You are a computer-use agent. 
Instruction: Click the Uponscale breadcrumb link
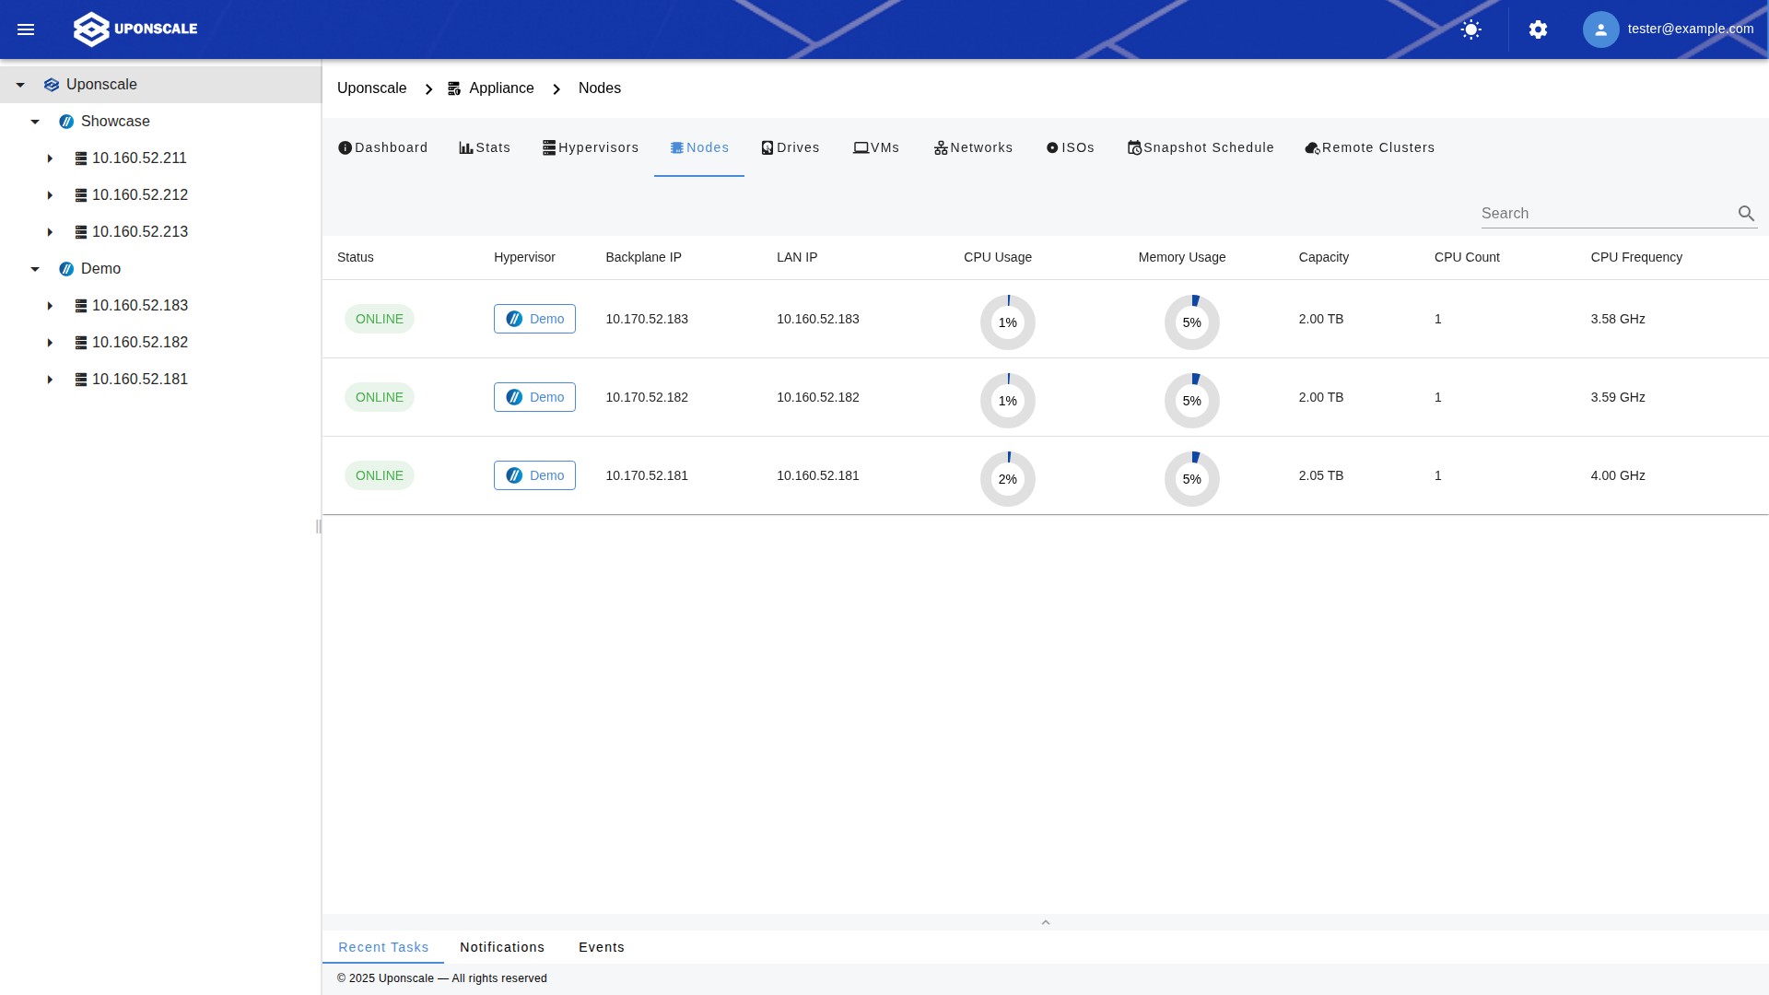[x=371, y=88]
